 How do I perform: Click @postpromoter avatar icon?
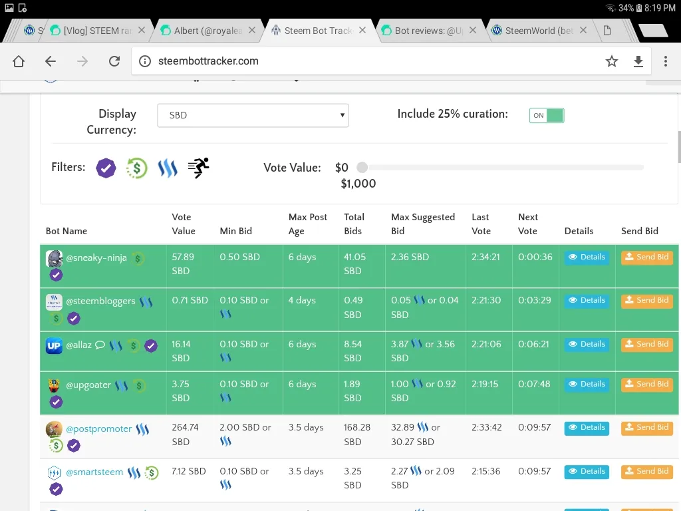pyautogui.click(x=54, y=429)
